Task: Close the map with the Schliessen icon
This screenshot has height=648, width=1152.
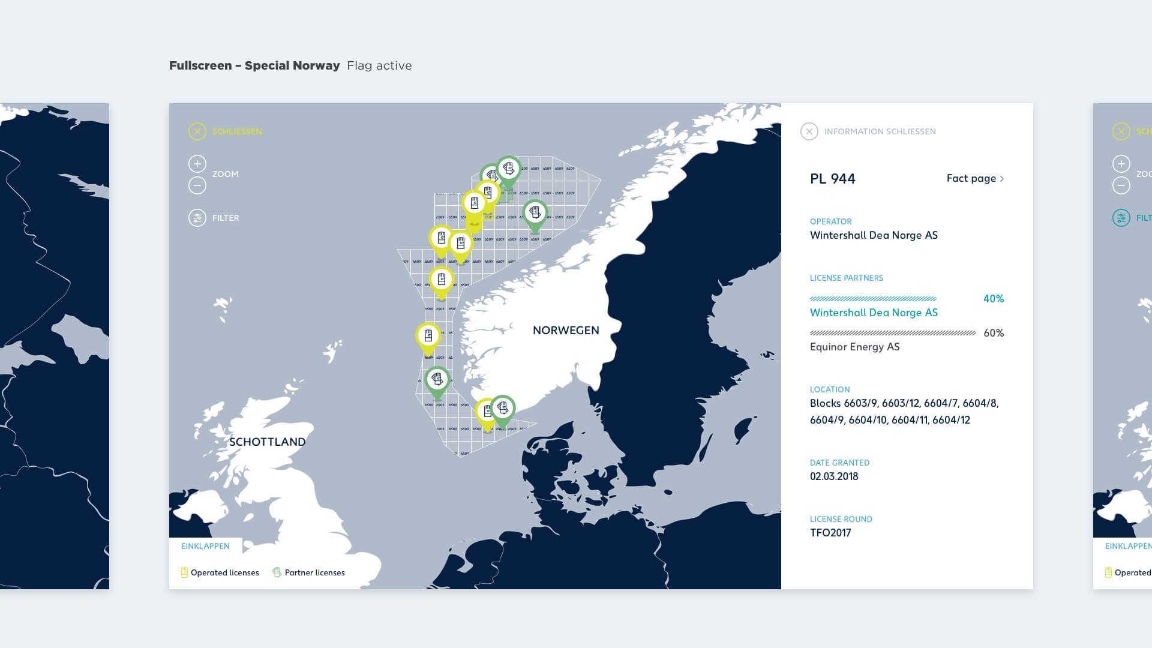Action: [197, 131]
